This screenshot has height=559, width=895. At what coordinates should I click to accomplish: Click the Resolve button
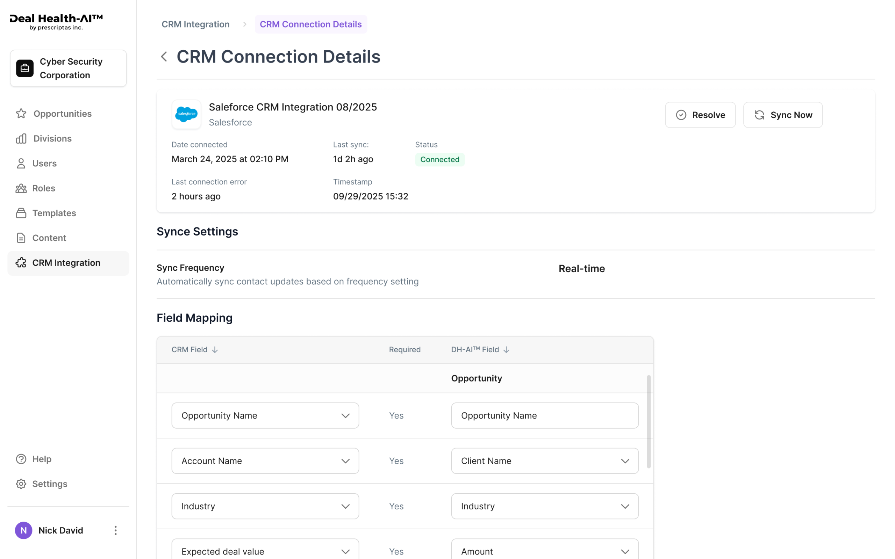pyautogui.click(x=700, y=115)
